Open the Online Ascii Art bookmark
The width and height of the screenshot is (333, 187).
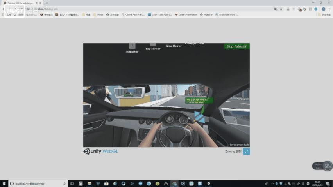133,15
